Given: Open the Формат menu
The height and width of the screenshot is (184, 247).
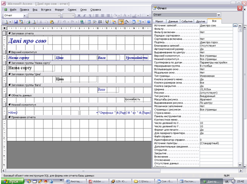Looking at the screenshot, I should click(59, 10).
